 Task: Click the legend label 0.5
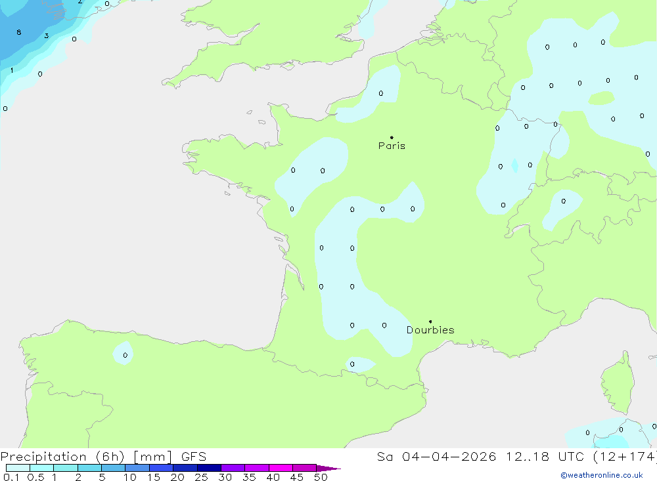coord(35,477)
